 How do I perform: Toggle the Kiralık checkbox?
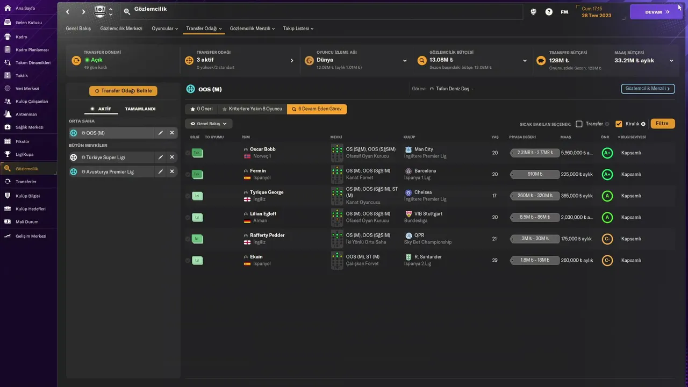(x=619, y=124)
